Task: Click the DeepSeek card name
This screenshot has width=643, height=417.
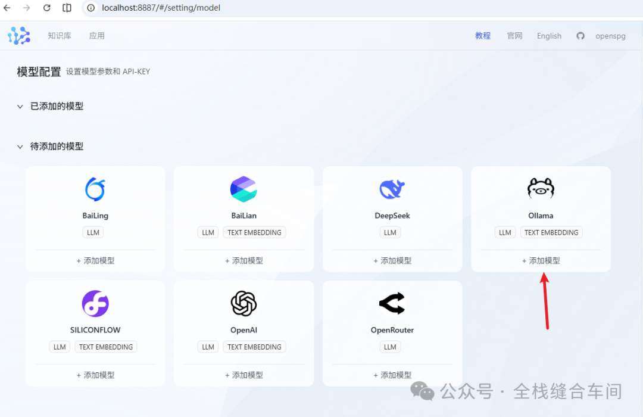Action: tap(392, 216)
